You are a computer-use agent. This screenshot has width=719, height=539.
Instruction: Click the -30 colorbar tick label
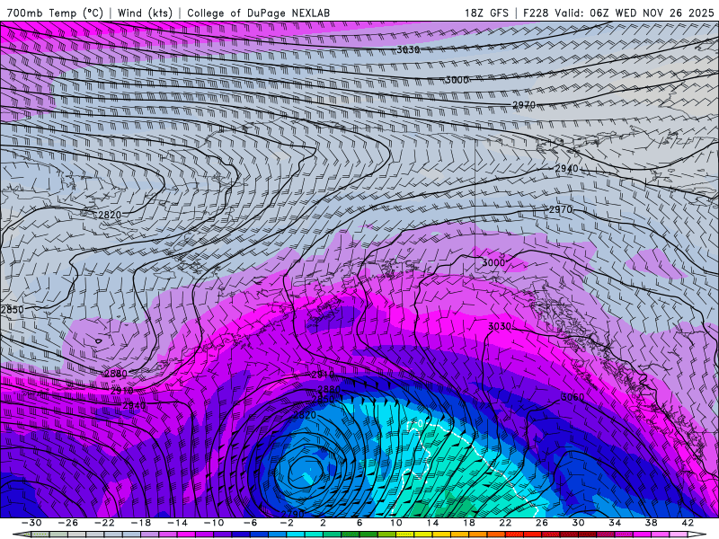click(x=31, y=523)
